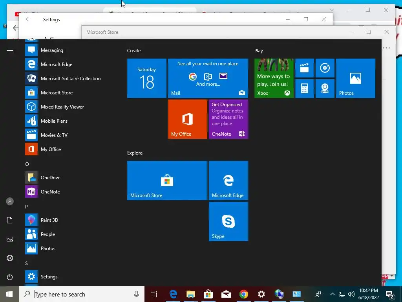Click the Power button in Start sidebar
Screen dimensions: 402x302
click(x=10, y=277)
